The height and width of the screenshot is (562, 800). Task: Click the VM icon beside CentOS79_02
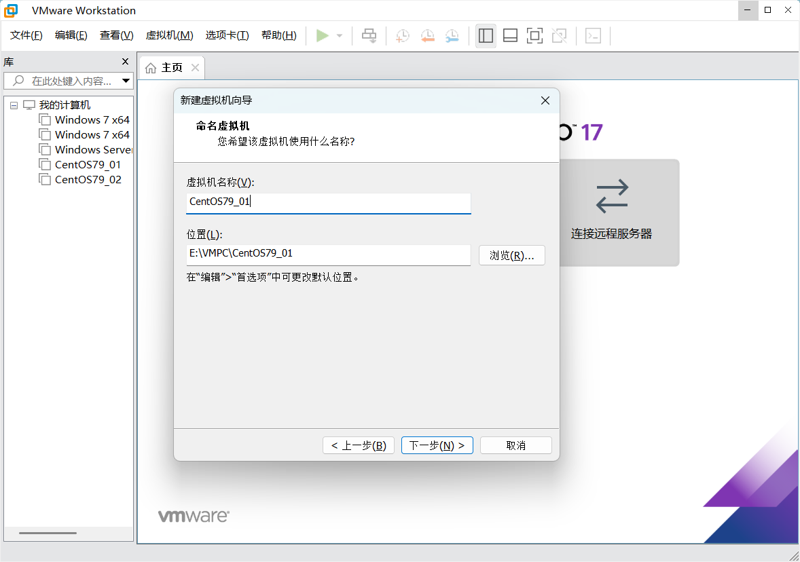click(x=45, y=179)
